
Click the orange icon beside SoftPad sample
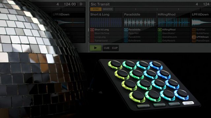click(x=194, y=29)
